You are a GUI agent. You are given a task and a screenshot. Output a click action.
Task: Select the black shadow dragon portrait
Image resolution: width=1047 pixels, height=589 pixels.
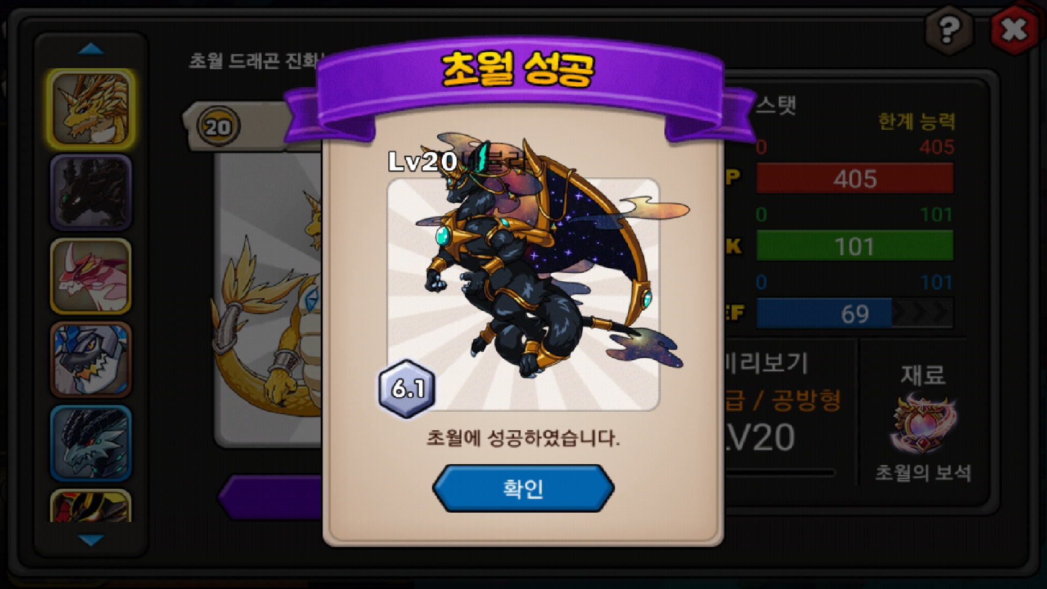click(91, 193)
